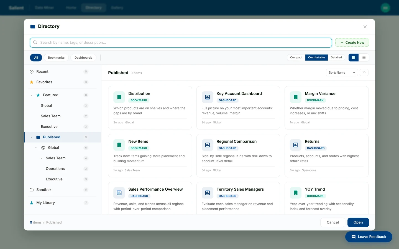Click the Cancel button
399x249 pixels.
pyautogui.click(x=333, y=222)
